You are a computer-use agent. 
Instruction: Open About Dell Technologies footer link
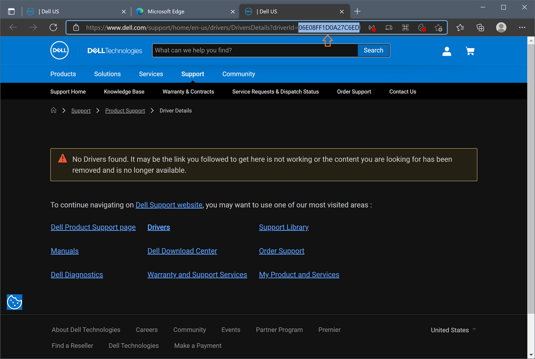(x=86, y=330)
